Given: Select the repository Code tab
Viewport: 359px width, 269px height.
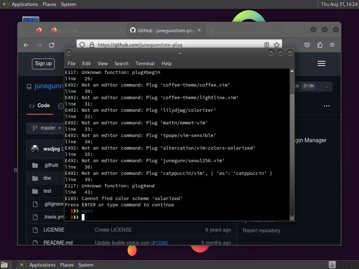Looking at the screenshot, I should tap(40, 105).
